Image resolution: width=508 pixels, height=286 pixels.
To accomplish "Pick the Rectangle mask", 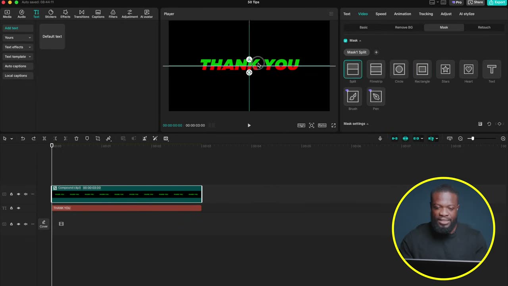I will coord(422,70).
